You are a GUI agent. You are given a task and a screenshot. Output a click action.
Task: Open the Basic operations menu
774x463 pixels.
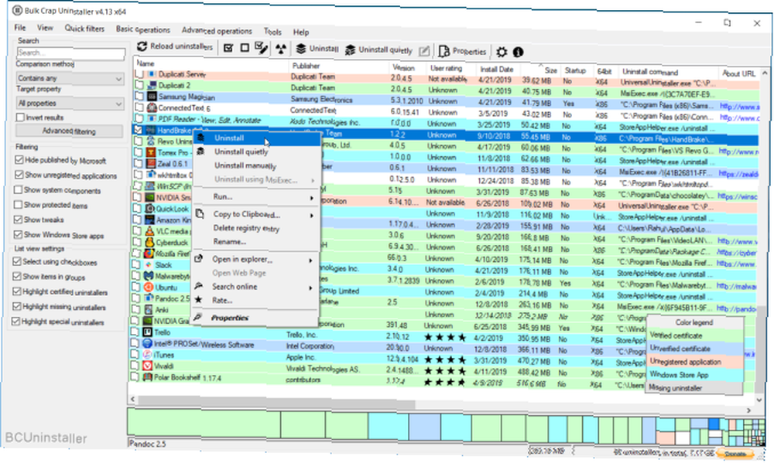[x=142, y=29]
